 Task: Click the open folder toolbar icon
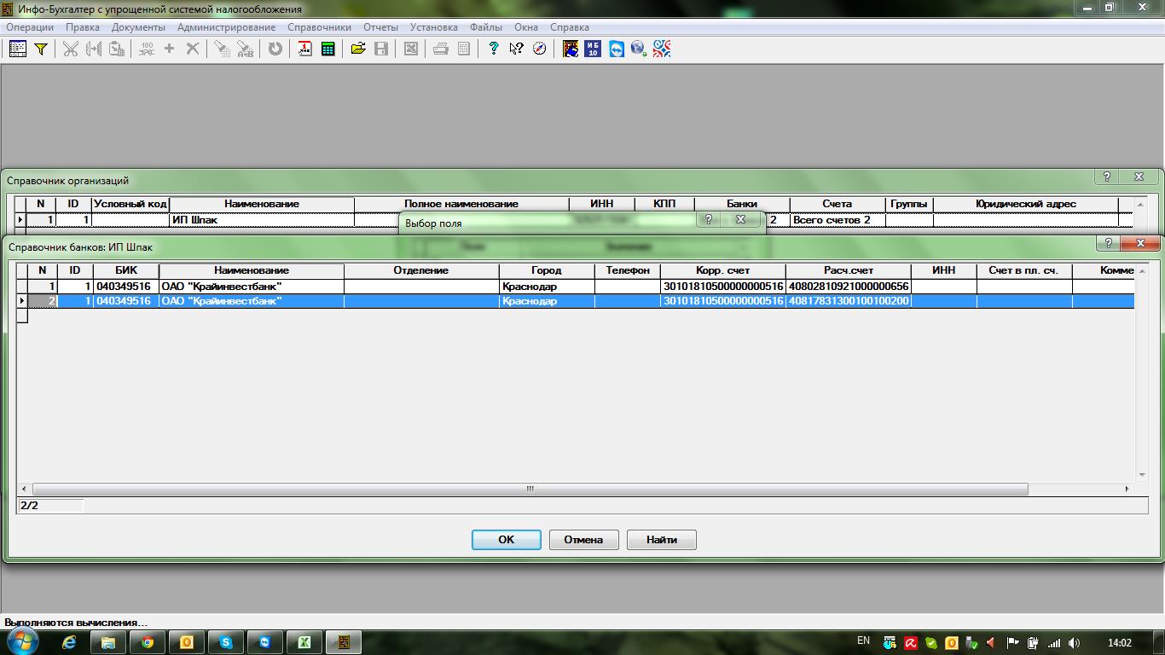(358, 49)
